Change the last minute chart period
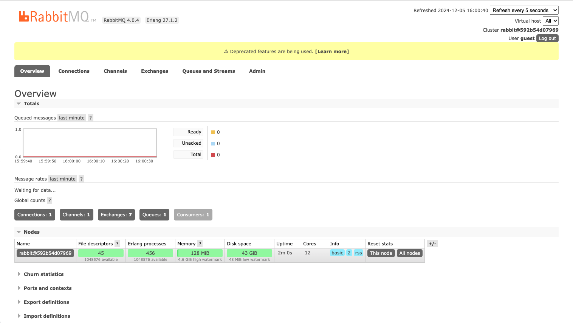Image resolution: width=573 pixels, height=323 pixels. click(71, 118)
